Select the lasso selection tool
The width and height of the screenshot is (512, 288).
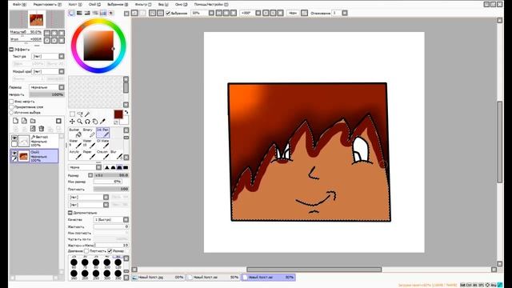pos(80,114)
